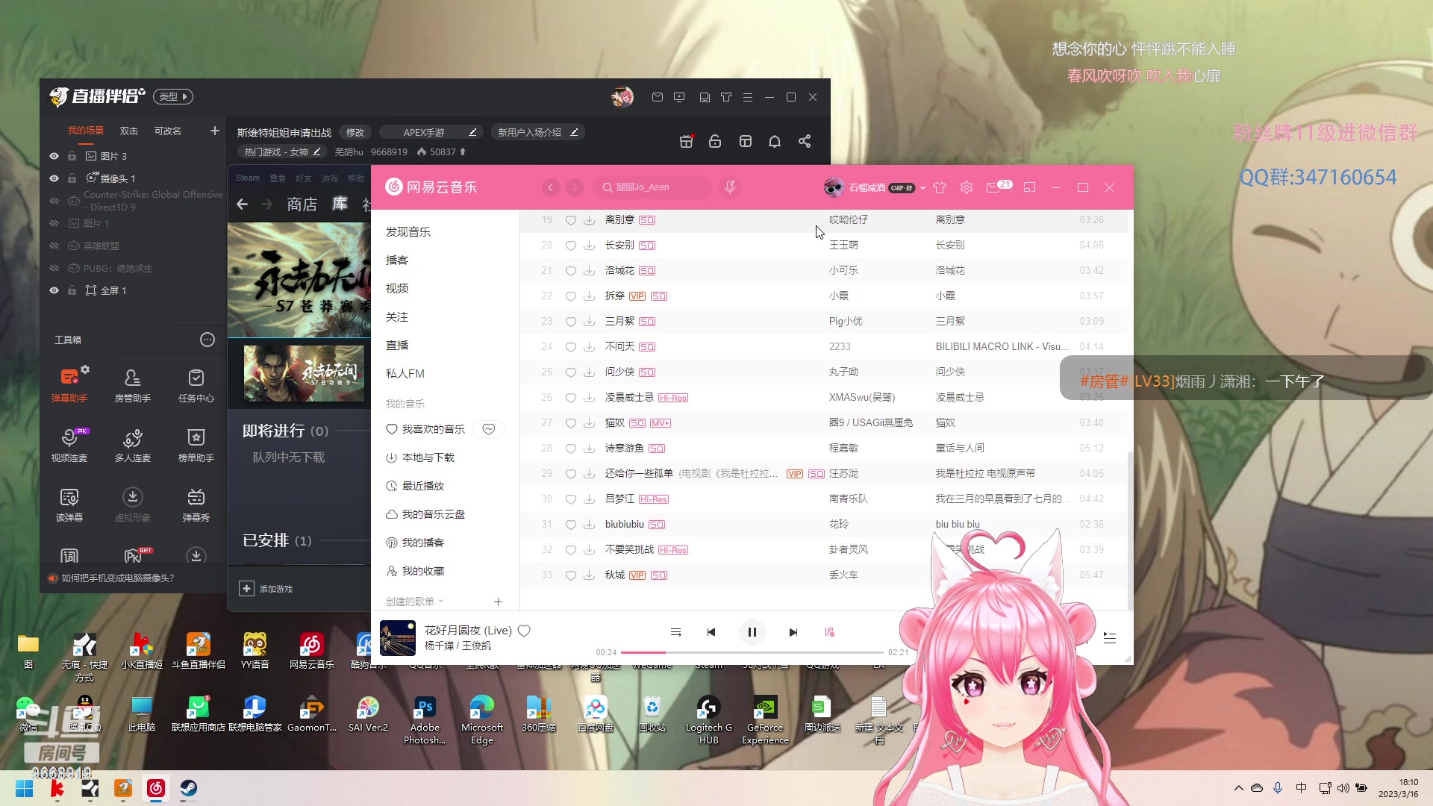Open NetEase Music messages mail icon

coord(993,187)
